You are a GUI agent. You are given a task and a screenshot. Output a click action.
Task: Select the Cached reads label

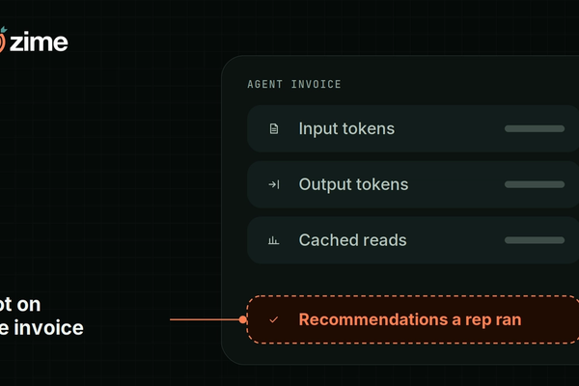pyautogui.click(x=352, y=240)
